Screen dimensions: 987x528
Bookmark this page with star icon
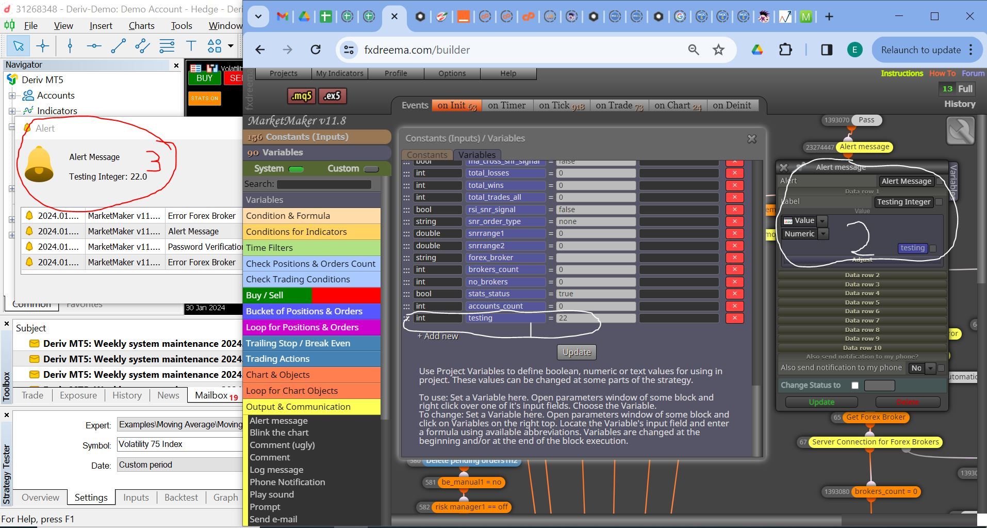[718, 50]
